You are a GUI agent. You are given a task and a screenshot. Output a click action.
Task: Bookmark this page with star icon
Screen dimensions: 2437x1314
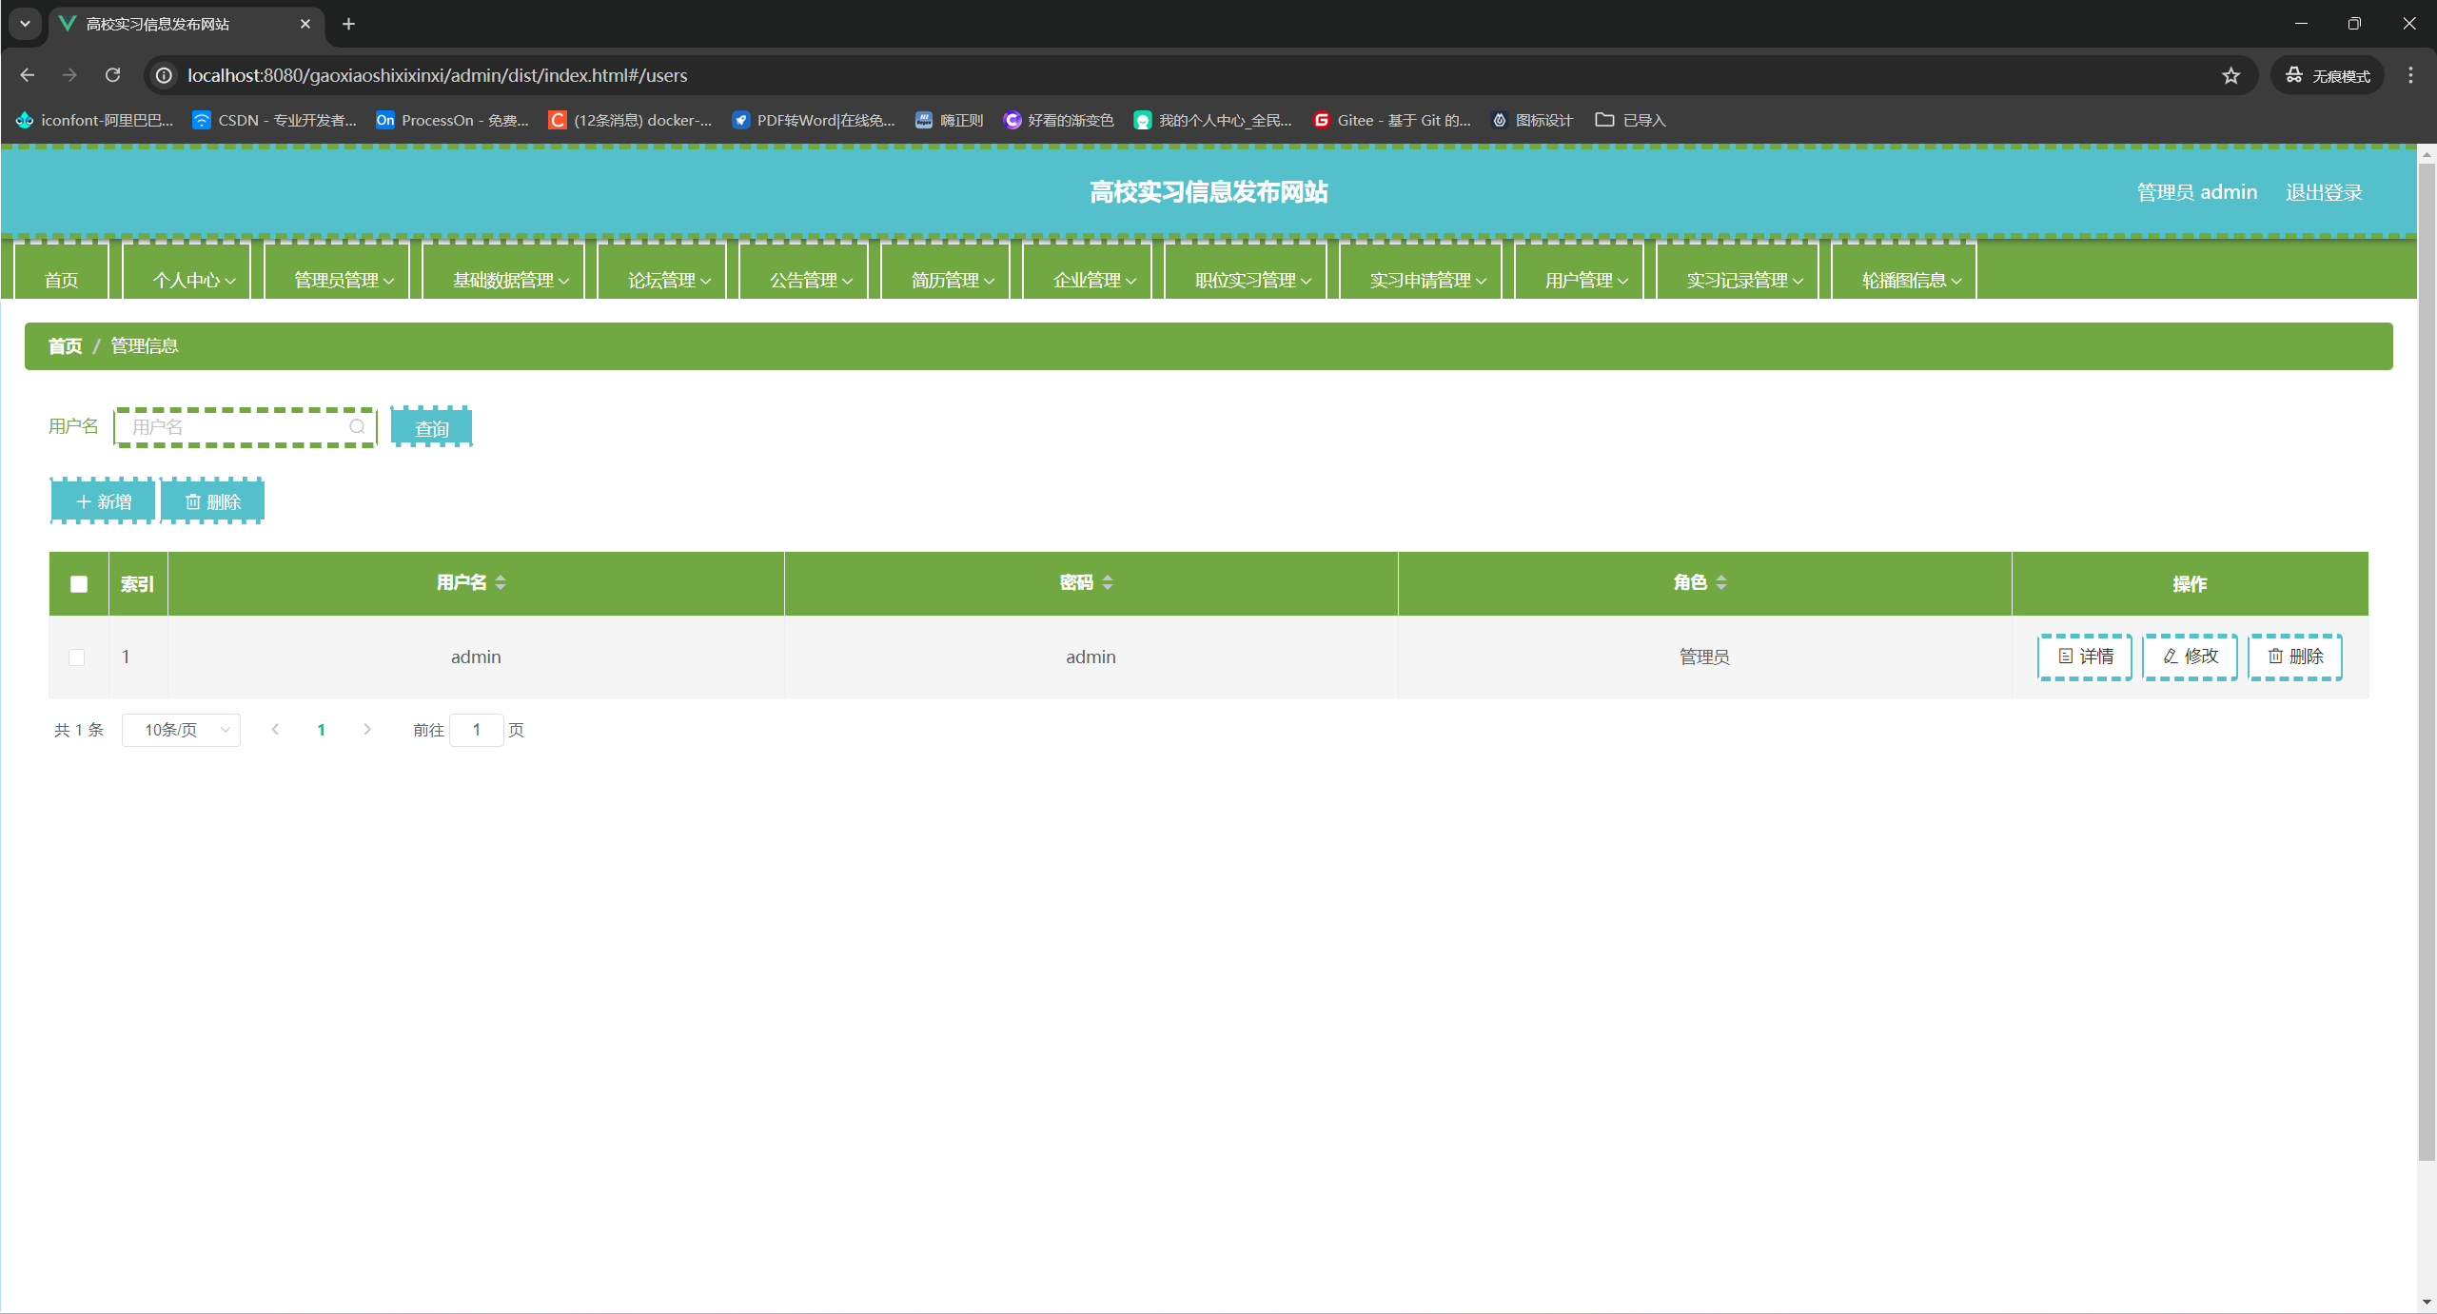tap(2231, 75)
